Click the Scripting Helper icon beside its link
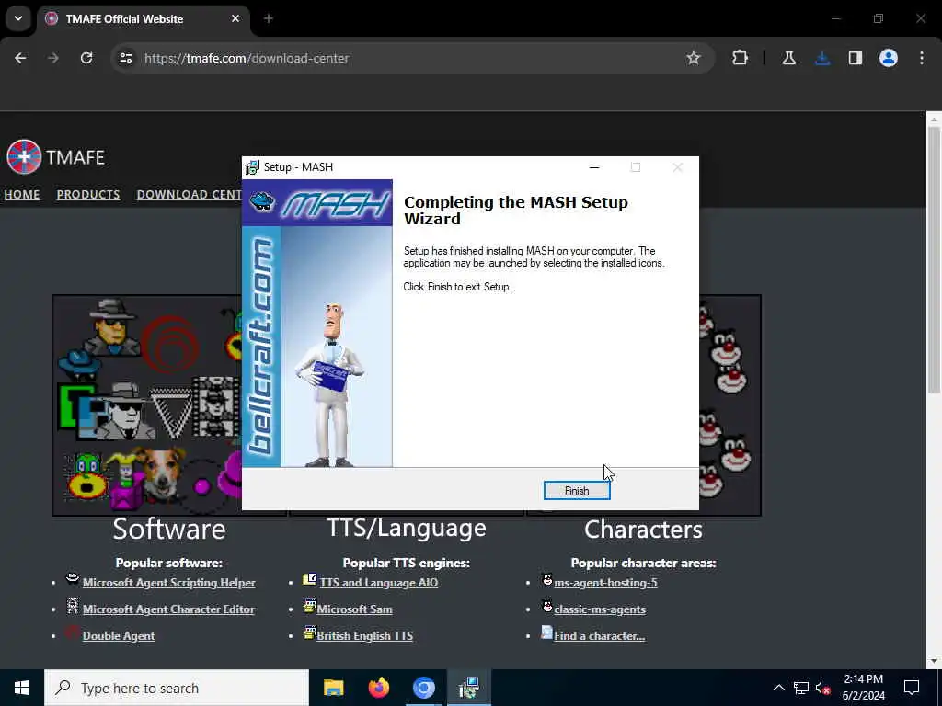Viewport: 942px width, 706px height. 72,579
